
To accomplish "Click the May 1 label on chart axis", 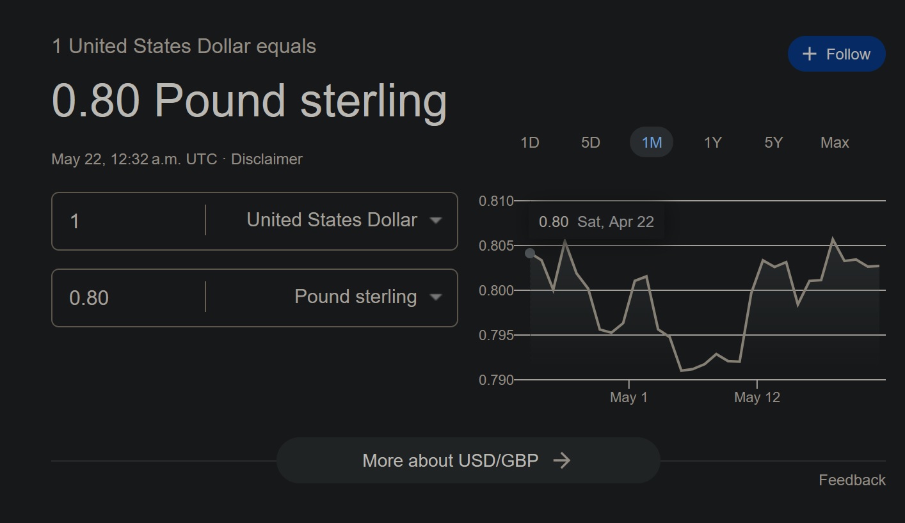I will [629, 398].
